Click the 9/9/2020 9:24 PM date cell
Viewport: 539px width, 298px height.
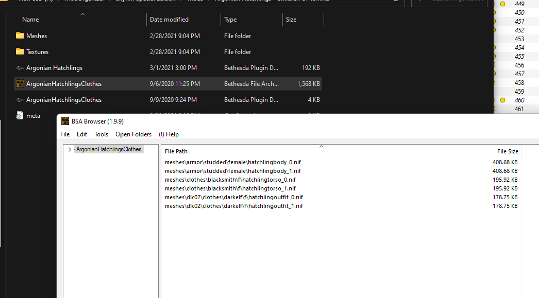[x=173, y=100]
